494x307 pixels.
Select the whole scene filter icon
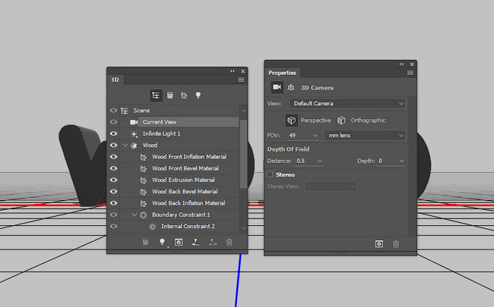tap(156, 96)
